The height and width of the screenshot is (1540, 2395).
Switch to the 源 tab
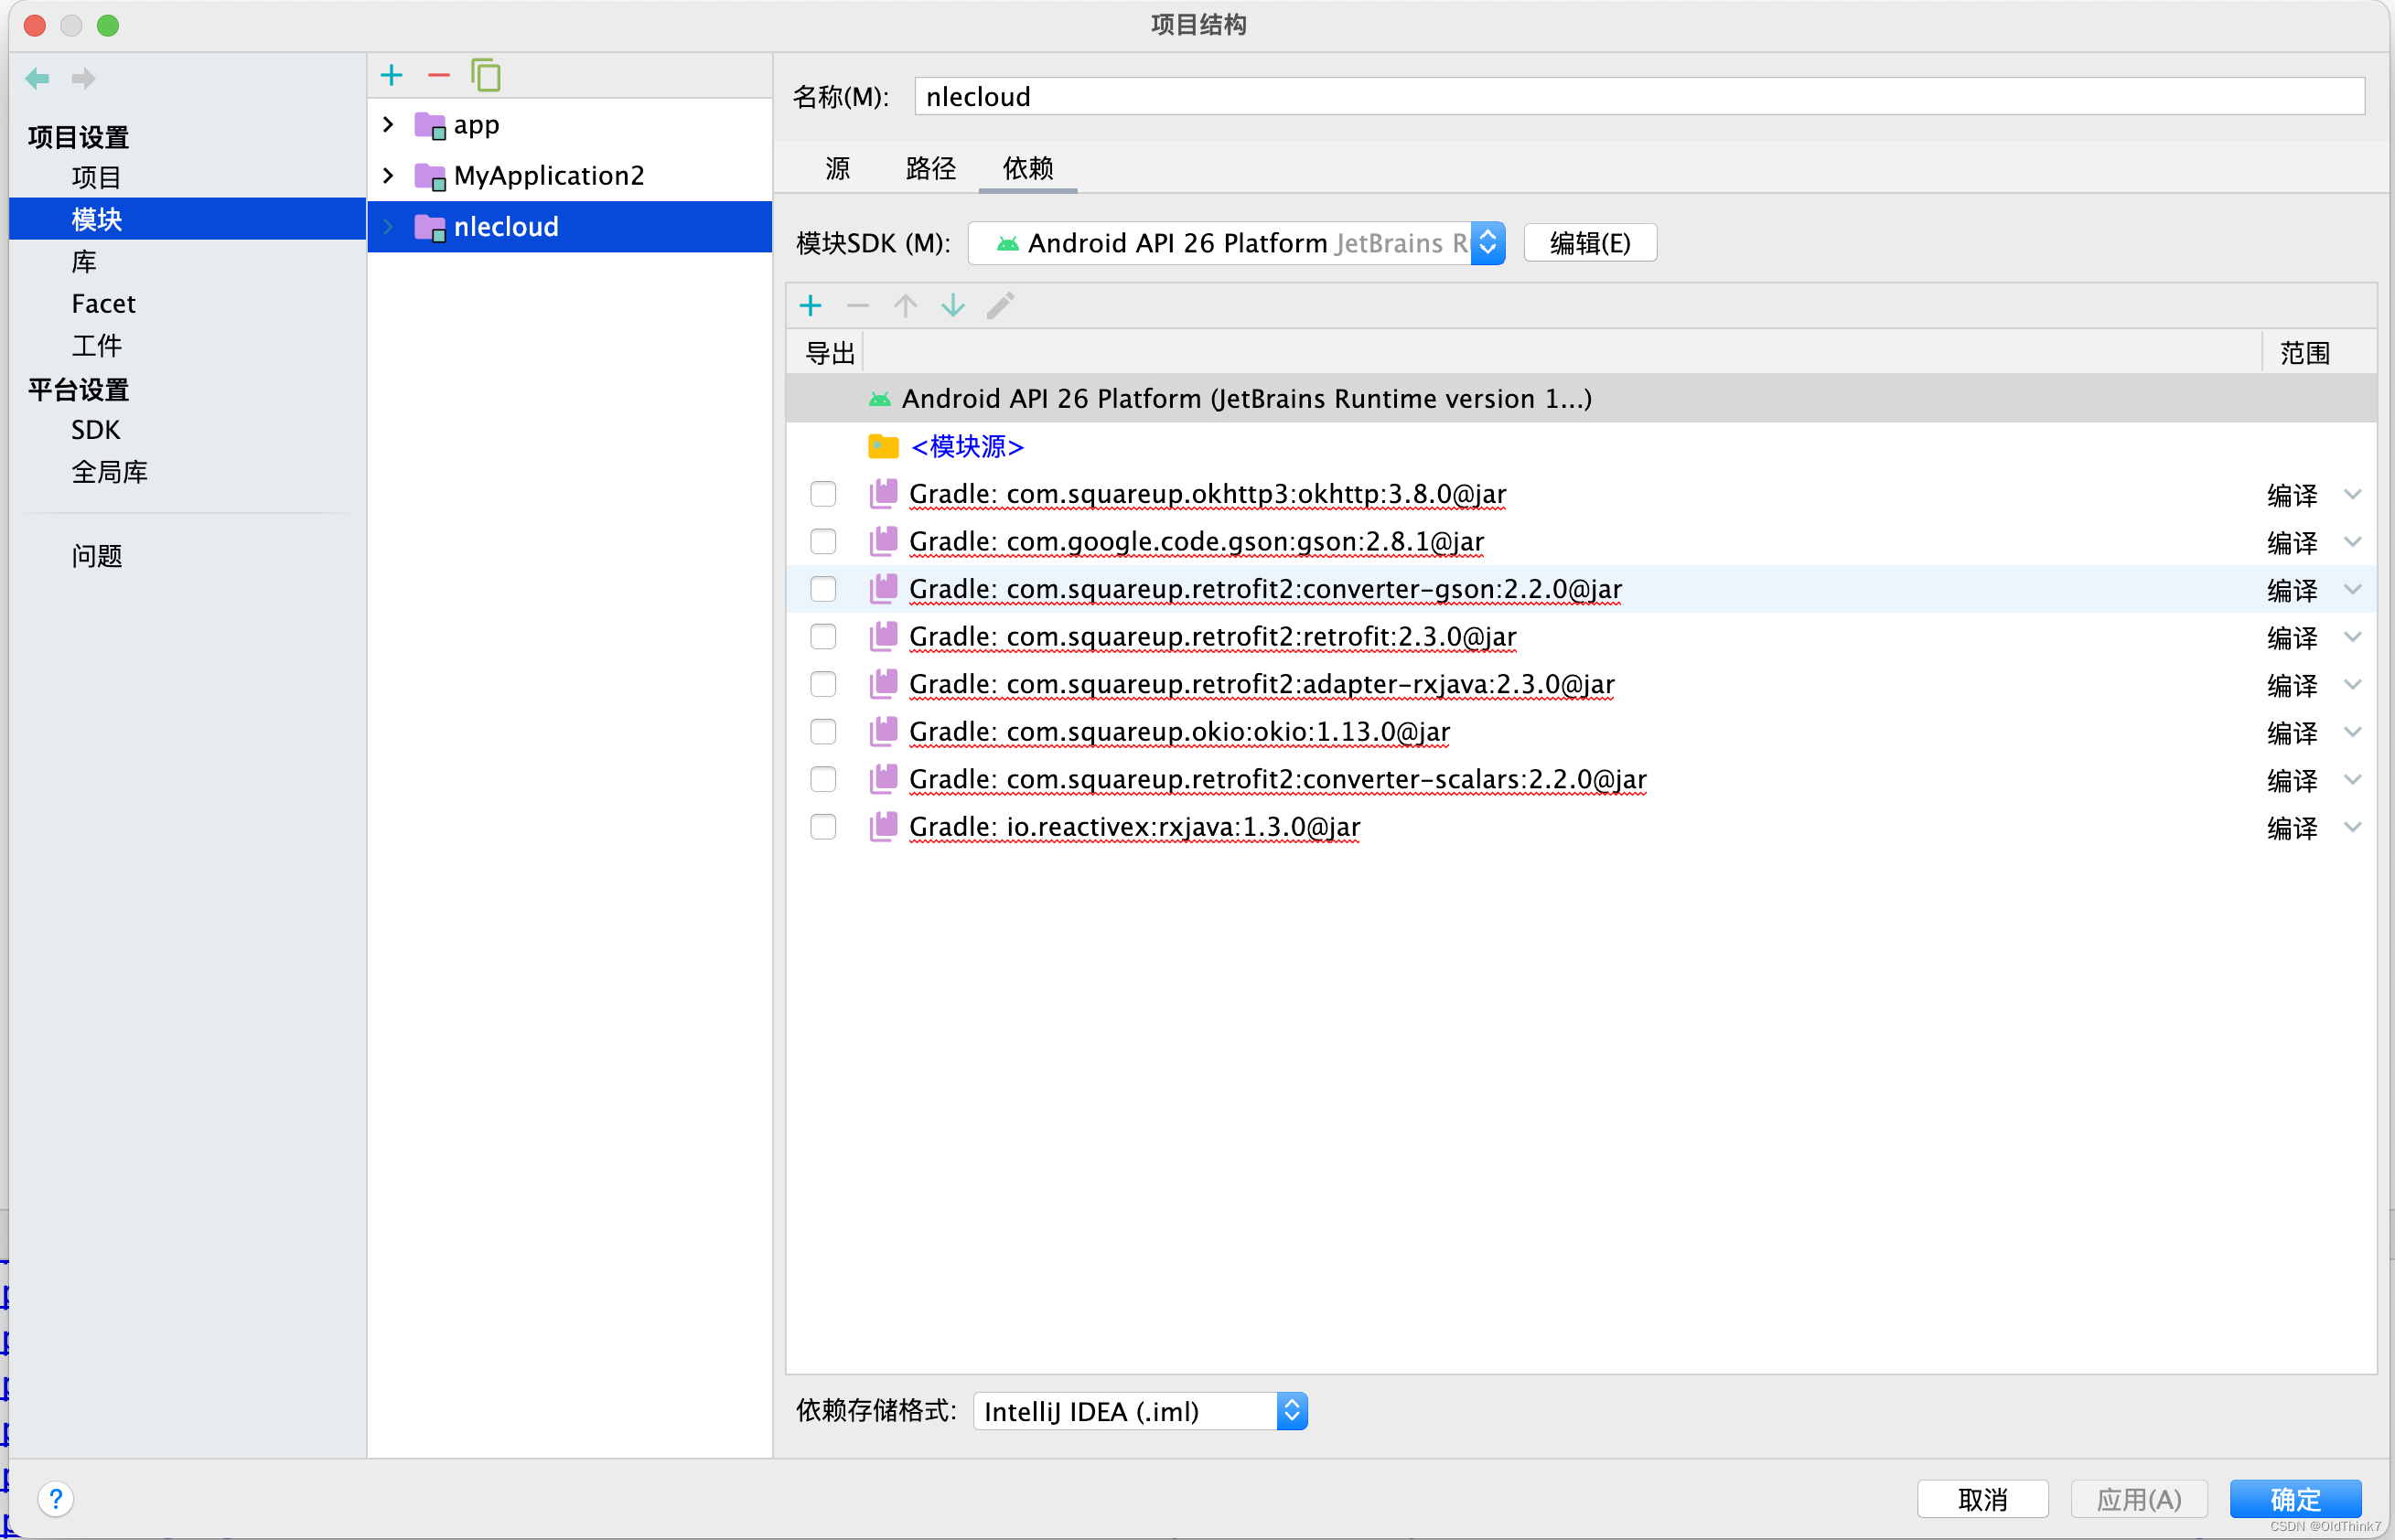[838, 168]
